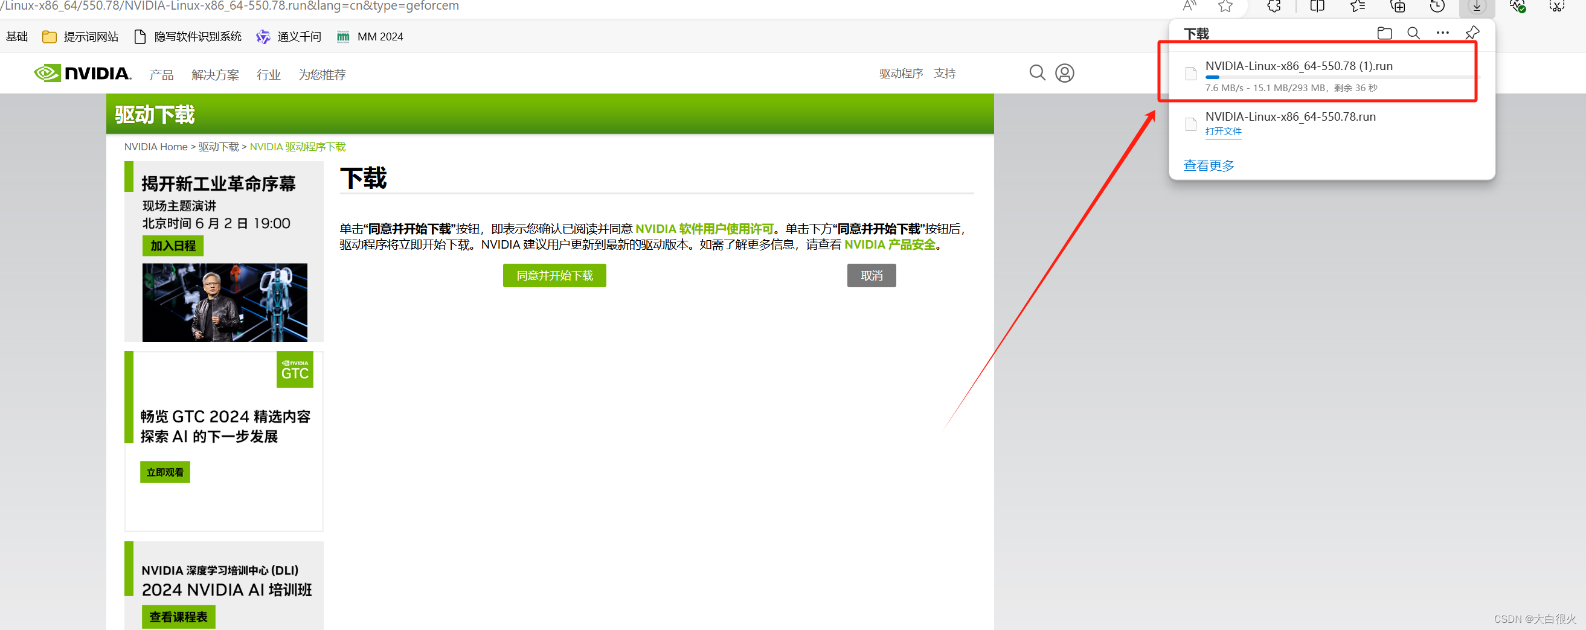The height and width of the screenshot is (630, 1586).
Task: Click NVIDIA Home breadcrumb link
Action: [156, 147]
